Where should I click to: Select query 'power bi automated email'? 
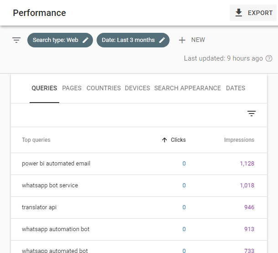[56, 164]
